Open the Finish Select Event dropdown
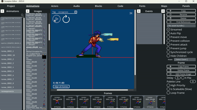 (x=185, y=60)
